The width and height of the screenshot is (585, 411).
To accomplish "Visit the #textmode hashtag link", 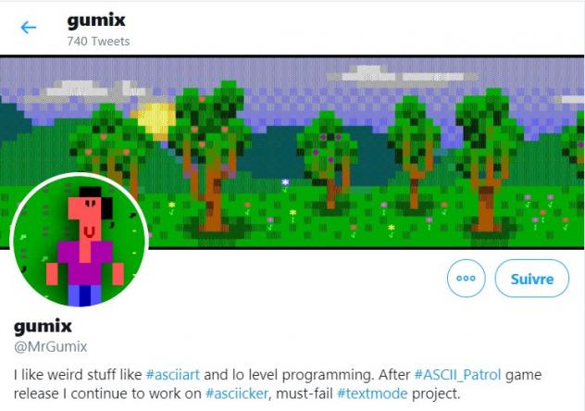I will click(x=372, y=393).
